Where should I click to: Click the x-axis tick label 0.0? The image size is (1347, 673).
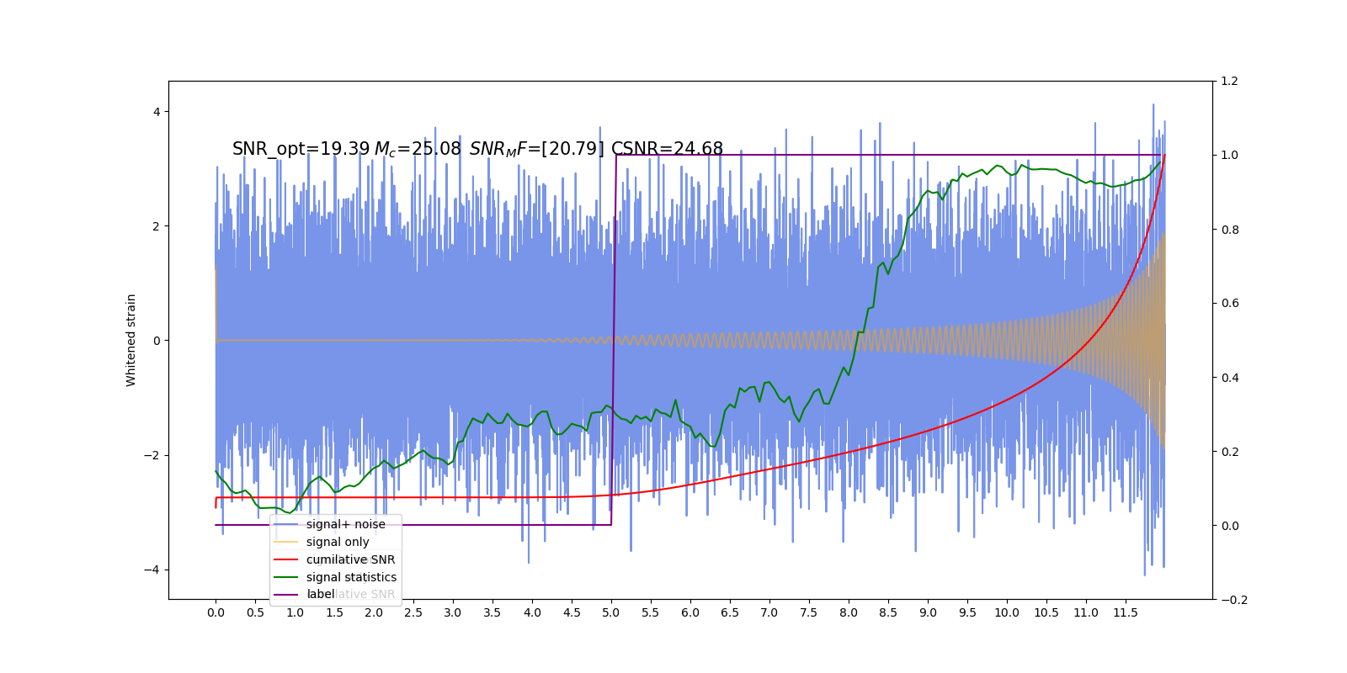pyautogui.click(x=216, y=612)
